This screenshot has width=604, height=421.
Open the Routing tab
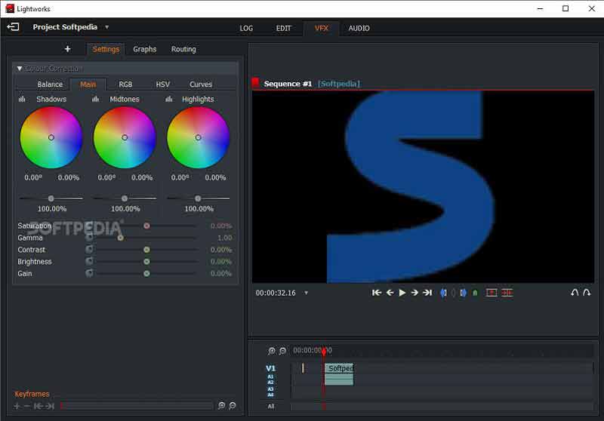pyautogui.click(x=183, y=49)
